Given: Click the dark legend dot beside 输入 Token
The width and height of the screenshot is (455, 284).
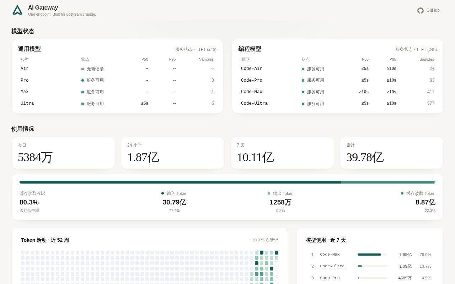Looking at the screenshot, I should (163, 193).
